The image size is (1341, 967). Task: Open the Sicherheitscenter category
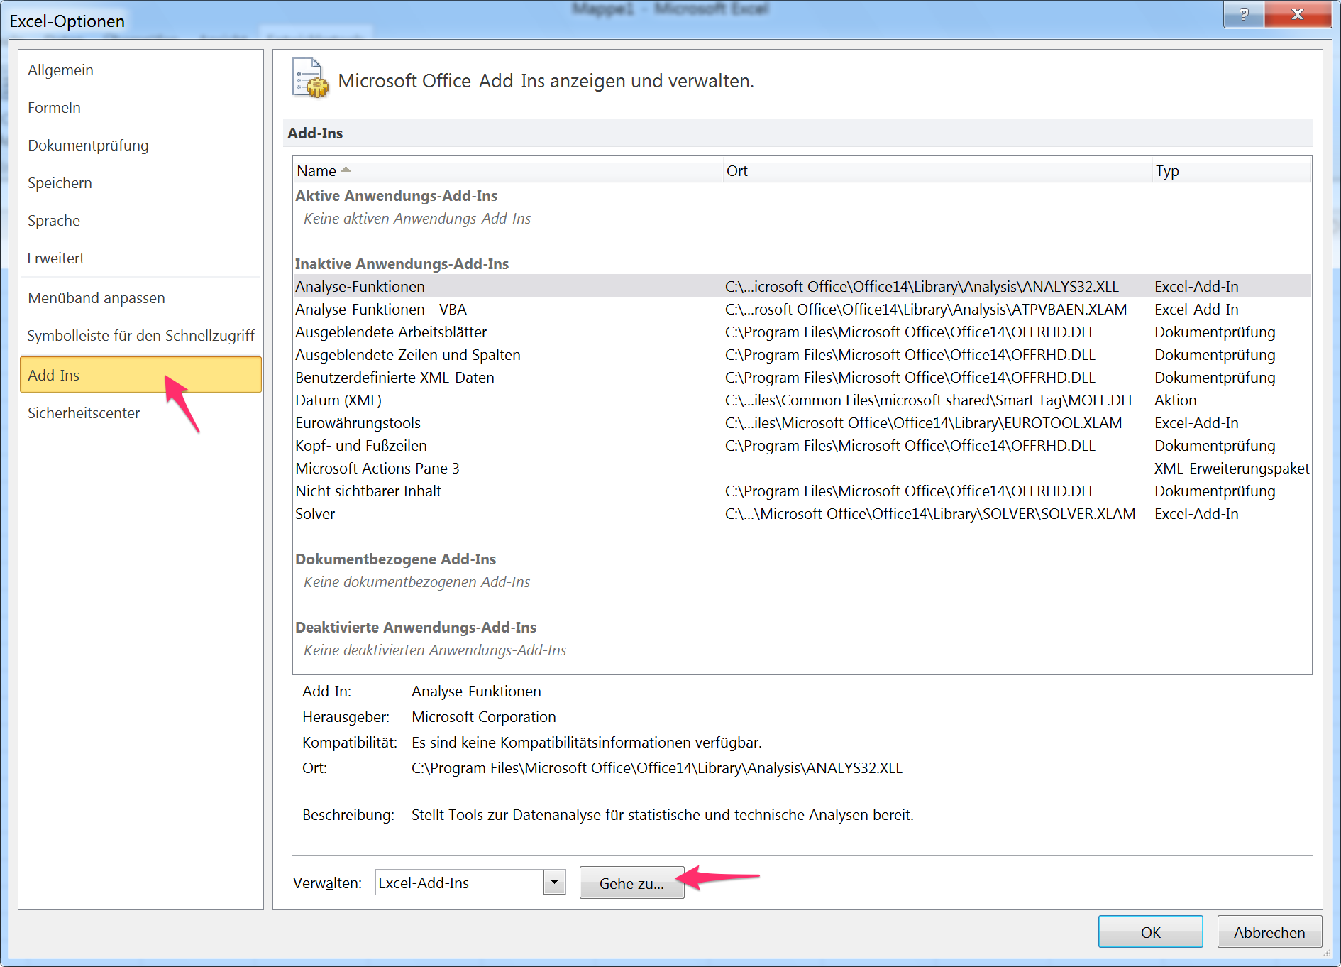(x=84, y=413)
